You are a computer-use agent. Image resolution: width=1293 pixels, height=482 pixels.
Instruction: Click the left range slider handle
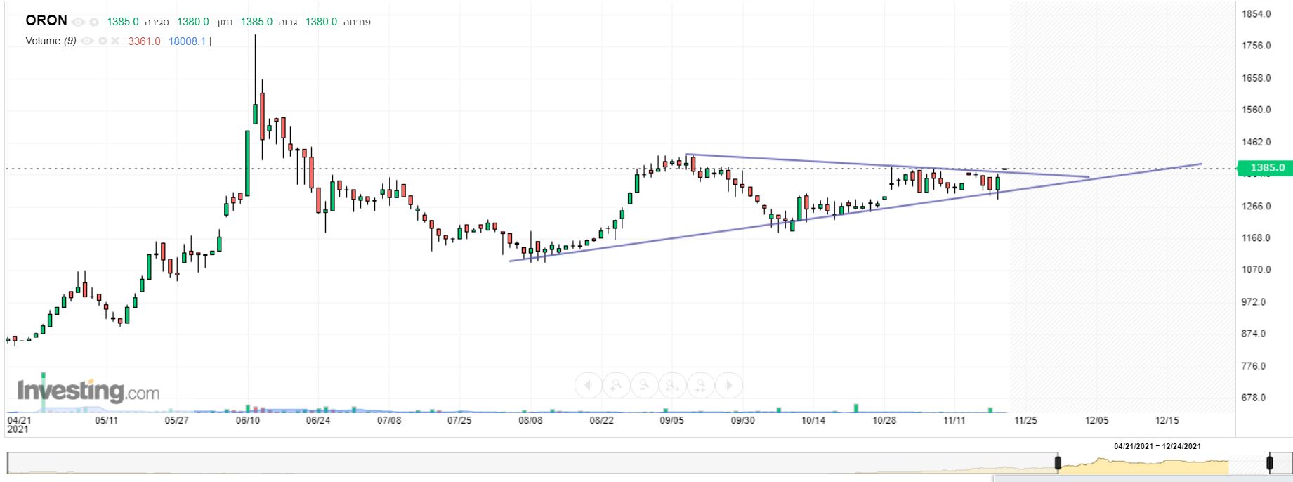coord(1058,463)
